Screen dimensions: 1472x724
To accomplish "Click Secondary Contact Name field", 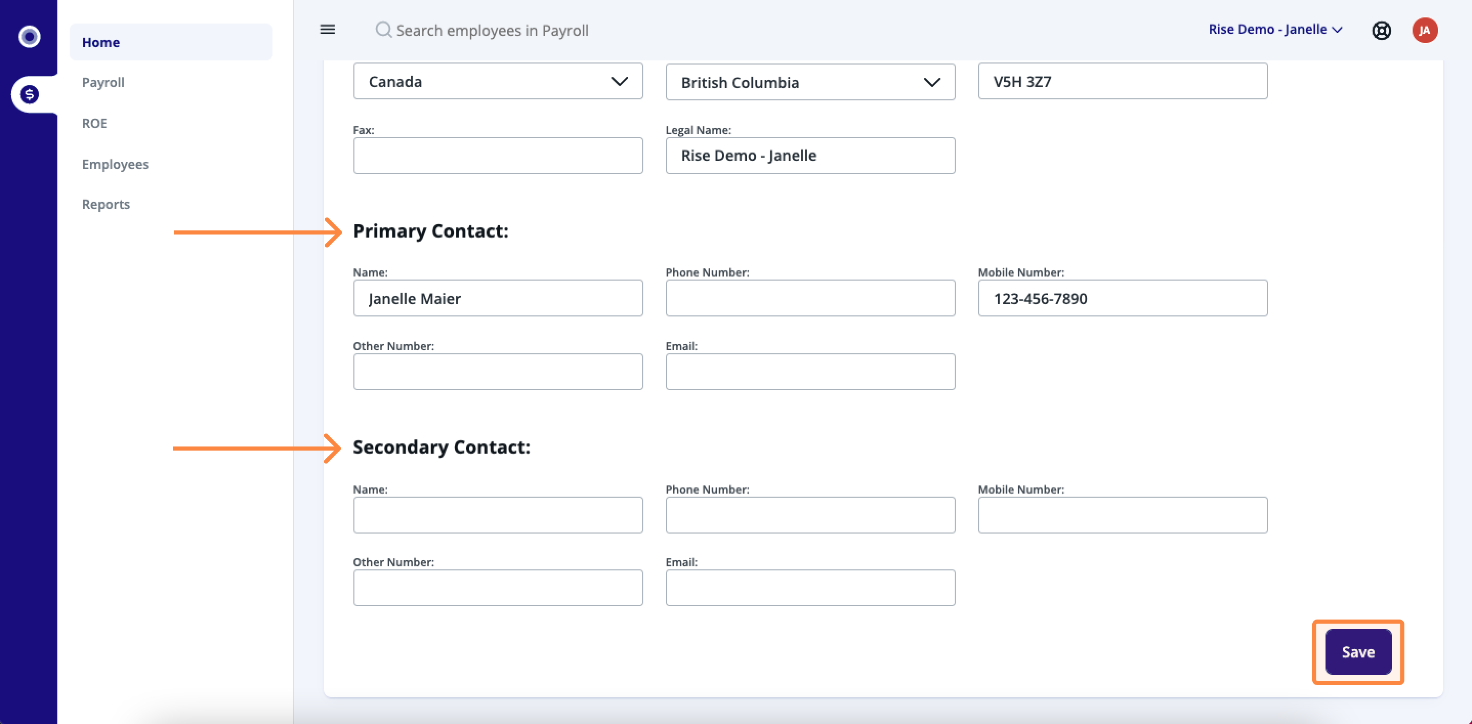I will pyautogui.click(x=498, y=516).
